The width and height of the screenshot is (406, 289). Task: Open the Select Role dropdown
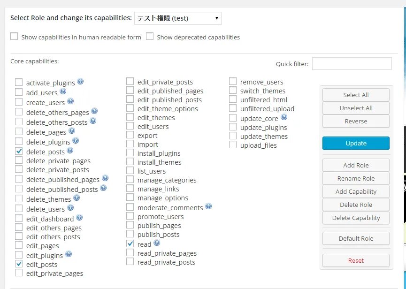(177, 18)
